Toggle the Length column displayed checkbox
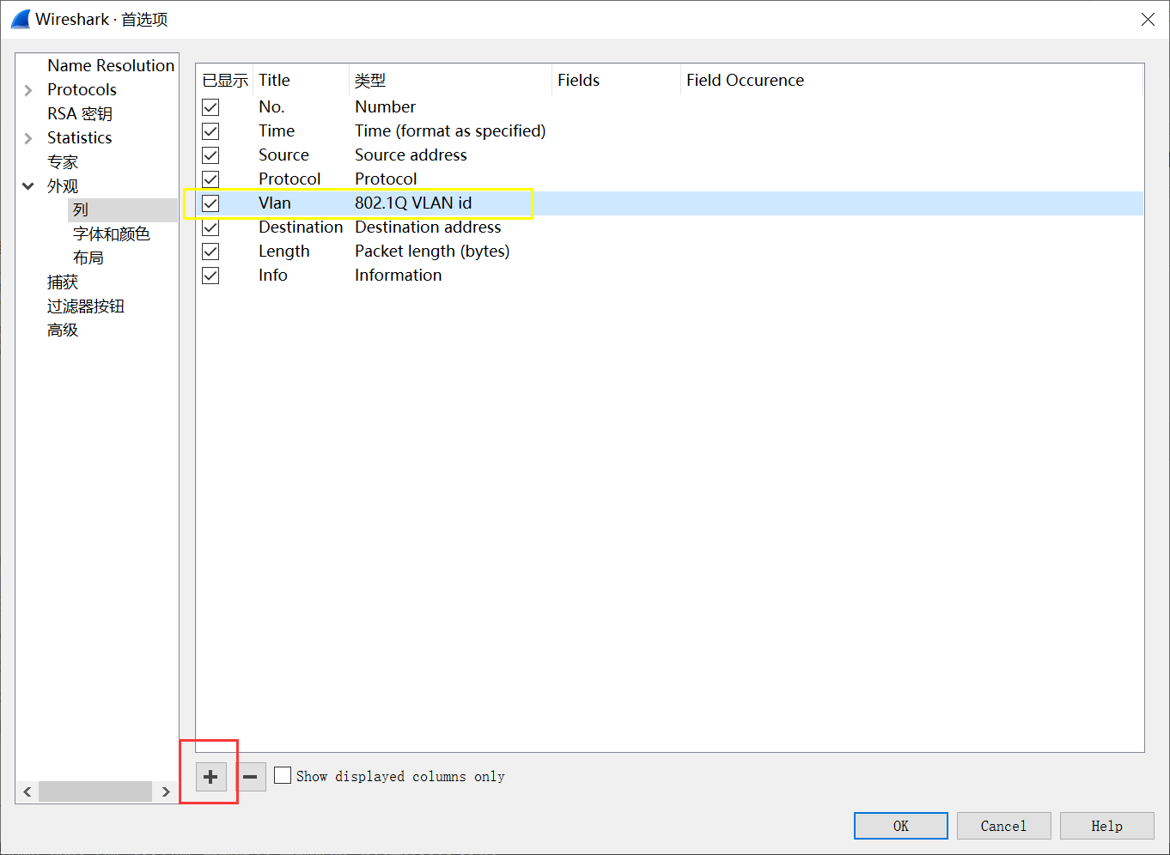This screenshot has height=855, width=1170. tap(210, 252)
